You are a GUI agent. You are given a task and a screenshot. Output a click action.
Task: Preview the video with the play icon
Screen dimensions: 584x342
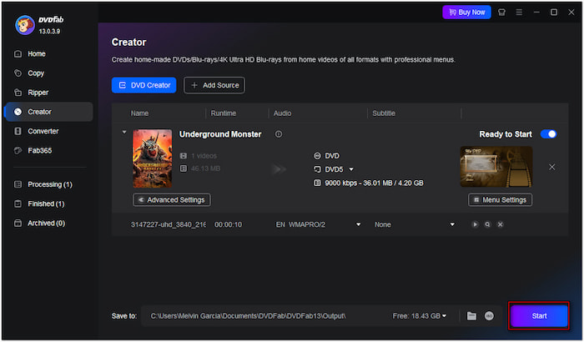coord(475,224)
